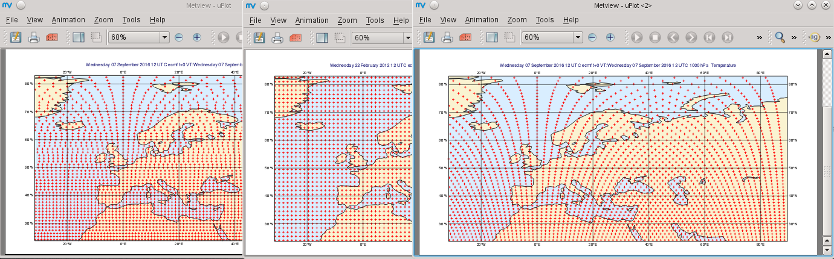Screen dimensions: 834x259
Task: Click the red grid icon in uPlot <2> toolbar
Action: click(x=466, y=37)
